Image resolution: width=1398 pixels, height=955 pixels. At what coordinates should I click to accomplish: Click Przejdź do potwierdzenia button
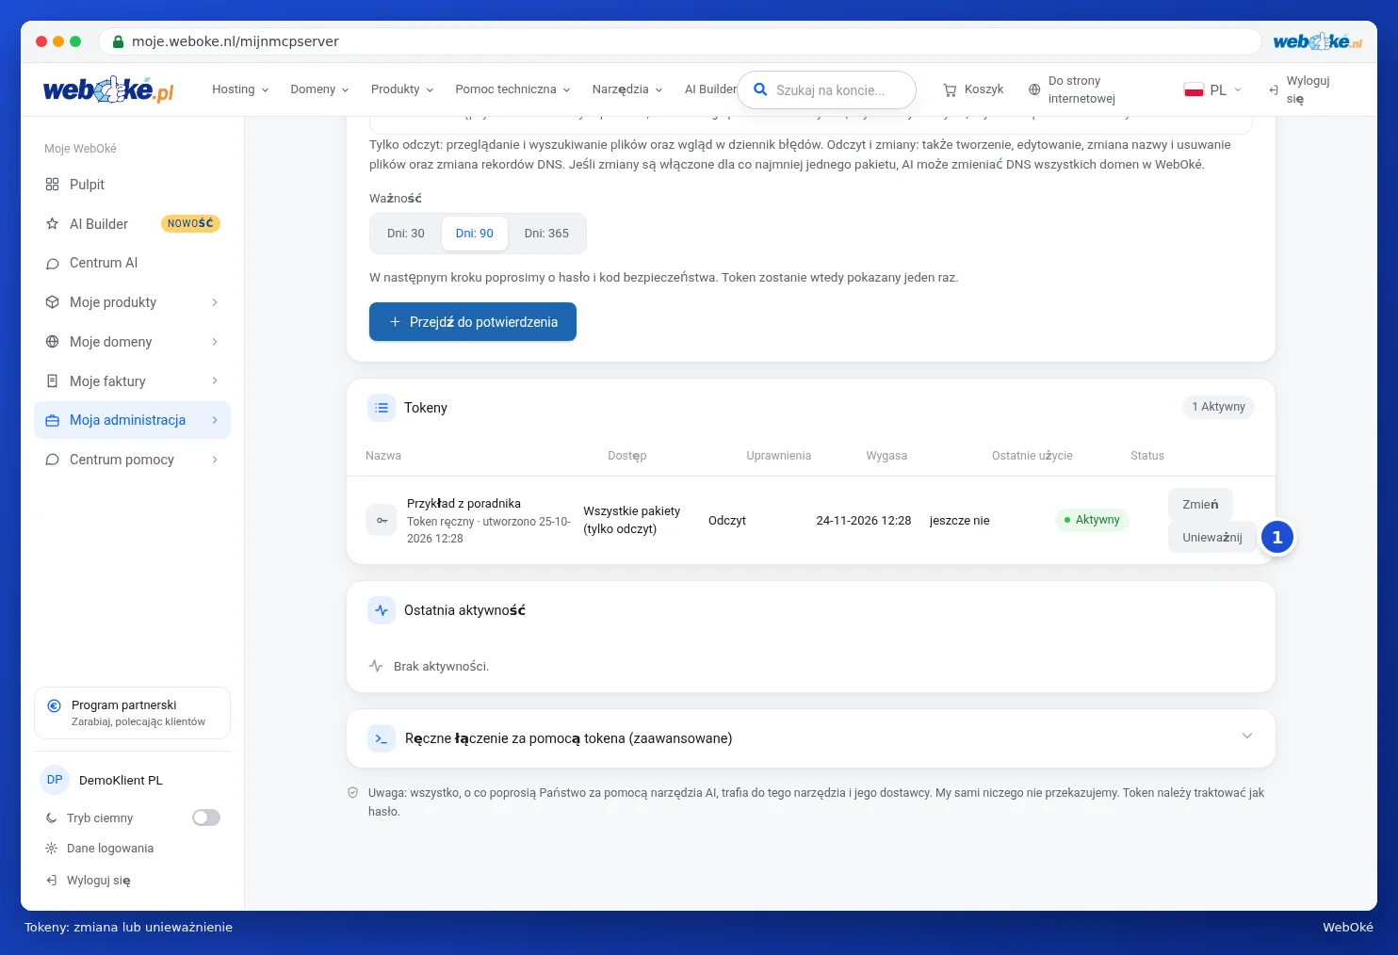[473, 322]
